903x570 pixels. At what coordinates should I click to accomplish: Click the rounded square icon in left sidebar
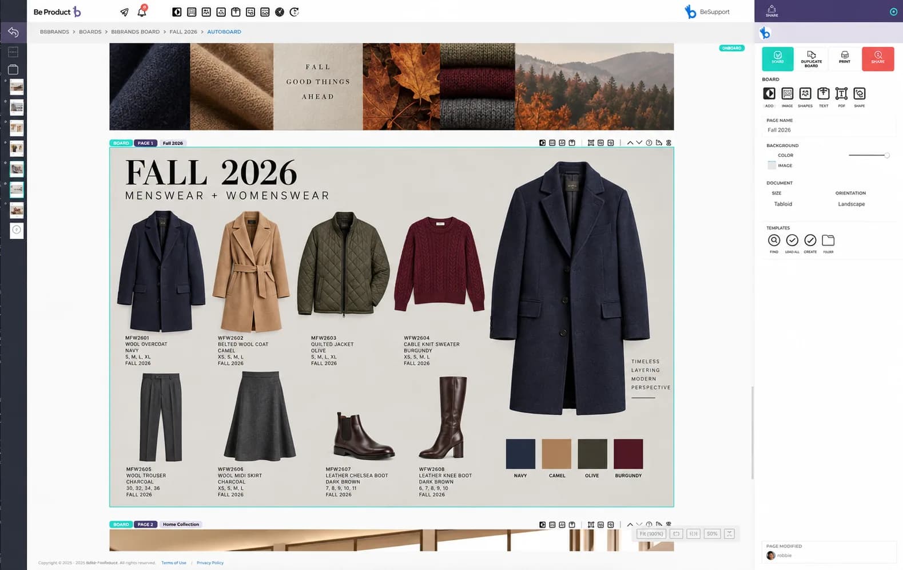pos(13,69)
